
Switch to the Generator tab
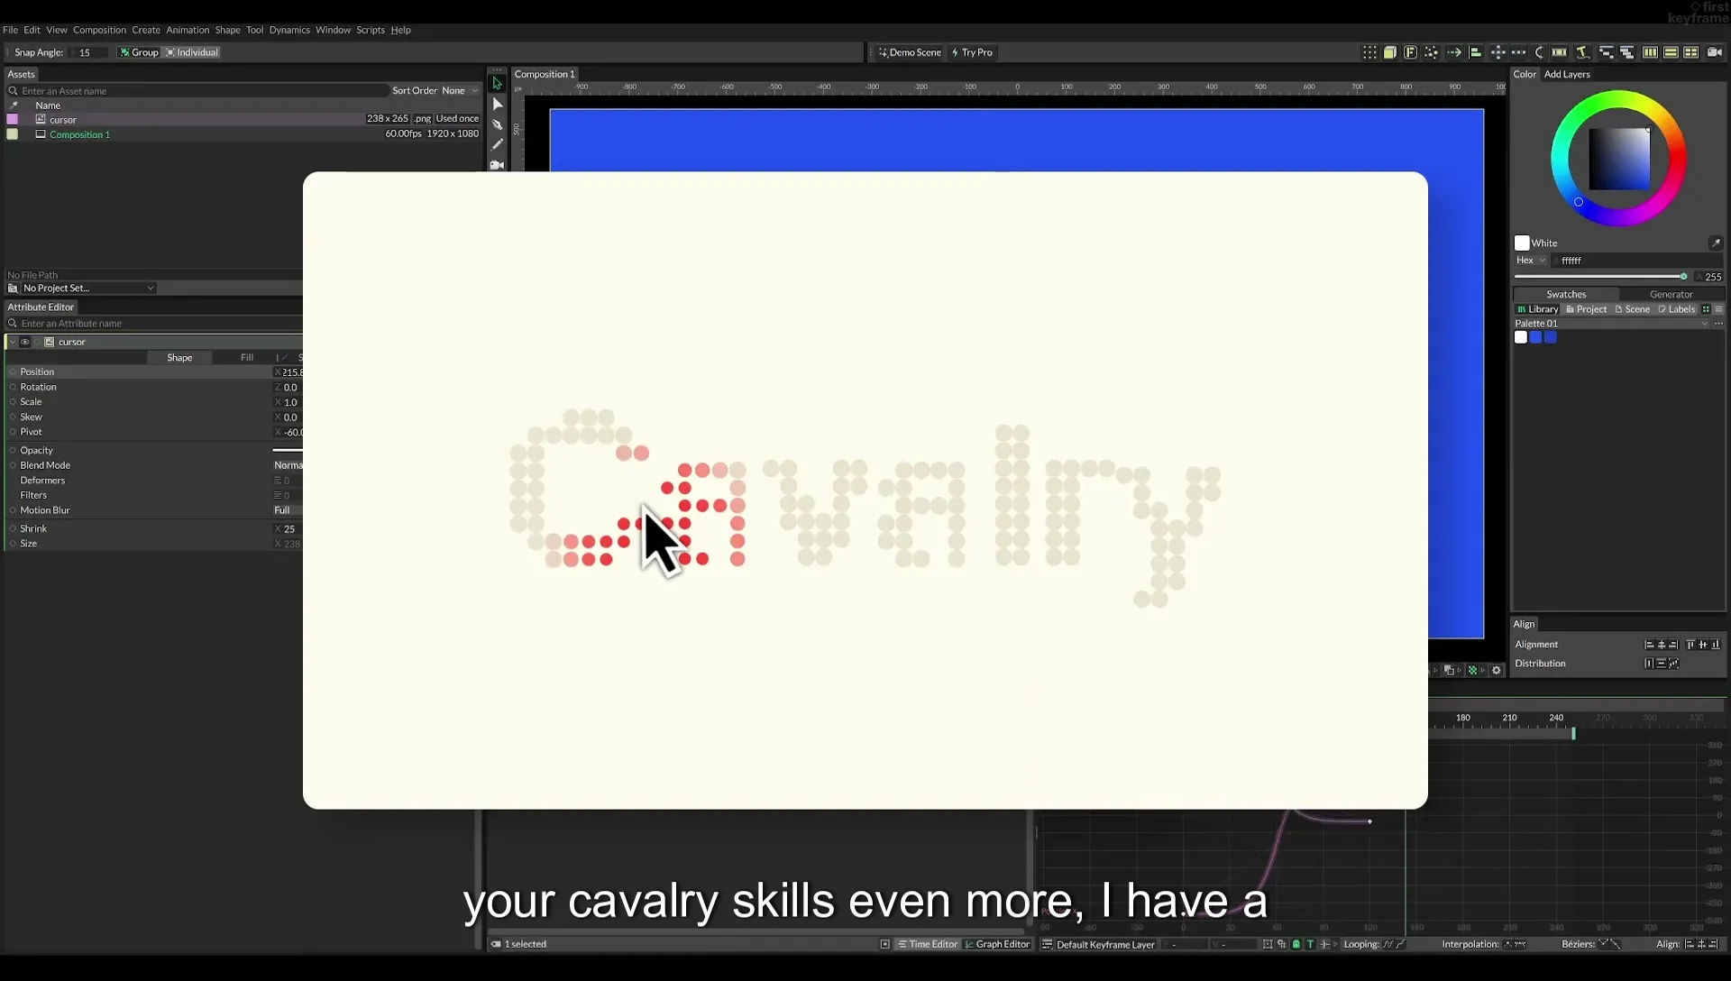click(x=1671, y=294)
